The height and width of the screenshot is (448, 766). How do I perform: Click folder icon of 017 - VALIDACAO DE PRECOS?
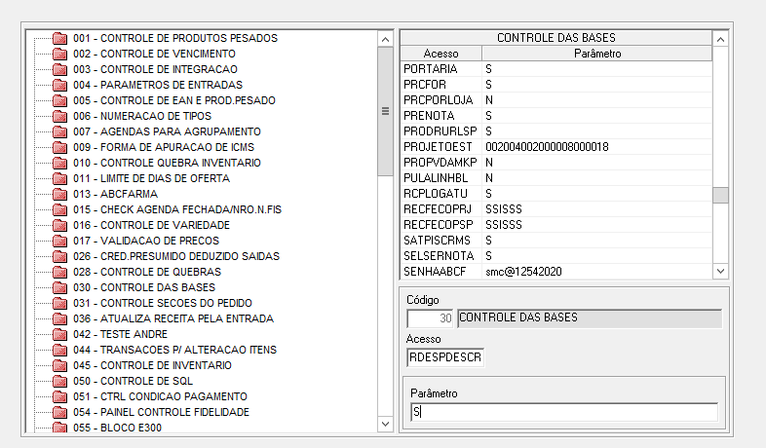[59, 242]
